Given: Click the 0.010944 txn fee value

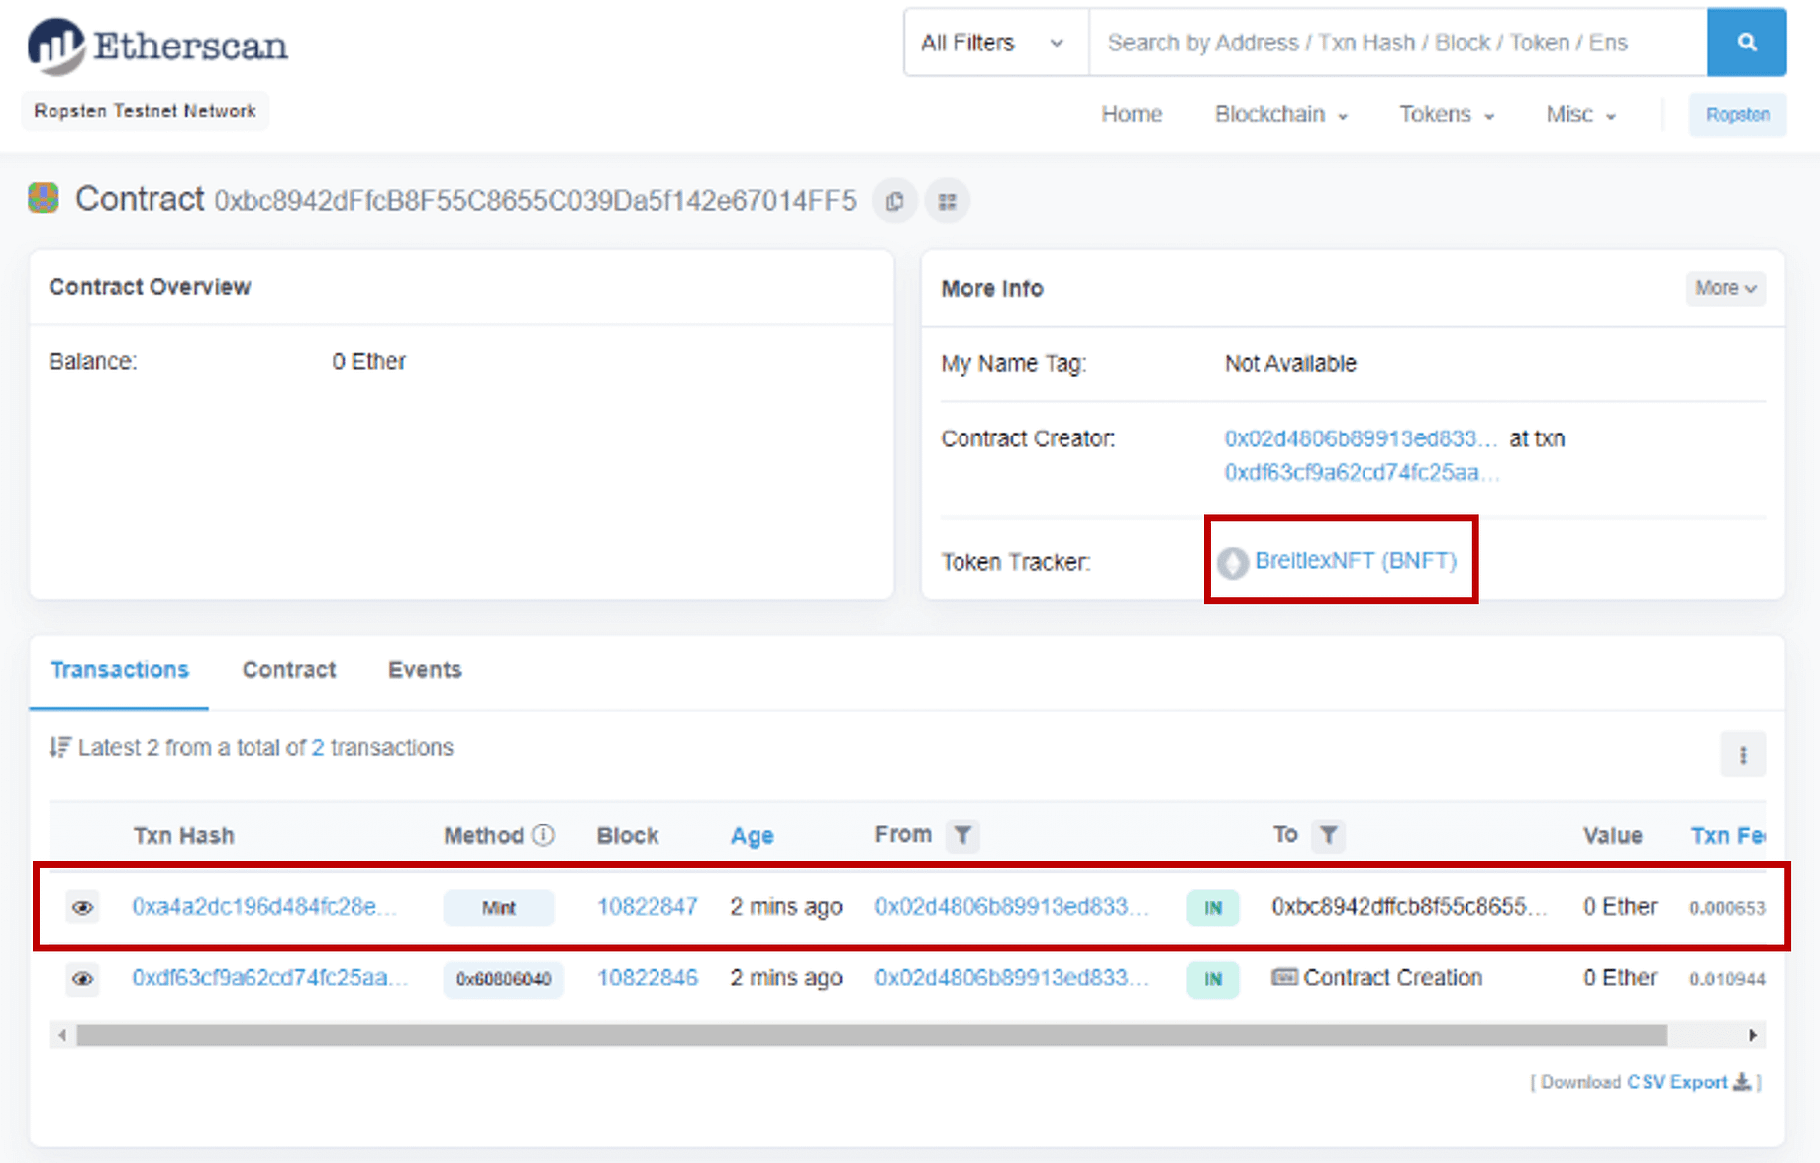Looking at the screenshot, I should coord(1727,979).
